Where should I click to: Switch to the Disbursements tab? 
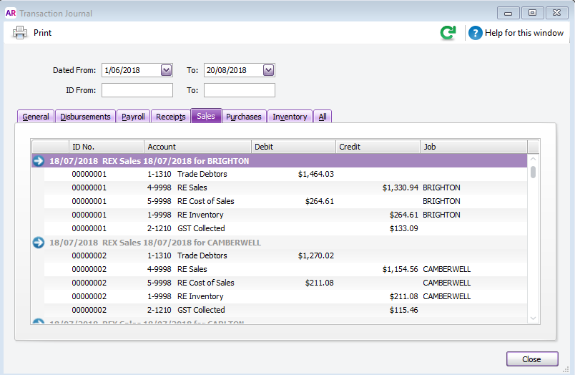tap(85, 117)
